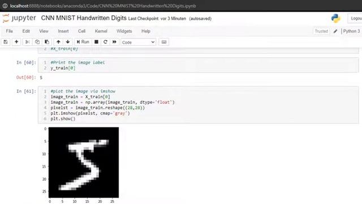Move selected cell down arrow
The image size is (362, 204).
pyautogui.click(x=68, y=42)
